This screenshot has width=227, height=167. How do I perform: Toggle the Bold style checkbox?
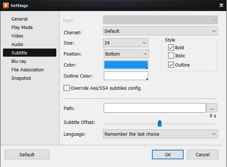171,47
